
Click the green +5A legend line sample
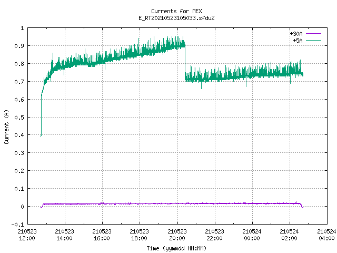pos(313,40)
